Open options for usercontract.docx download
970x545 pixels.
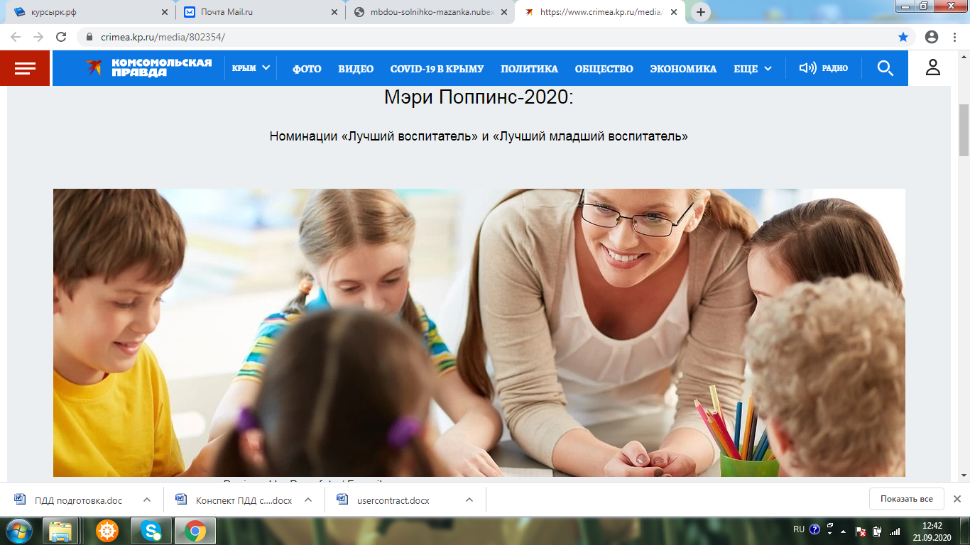[x=469, y=500]
